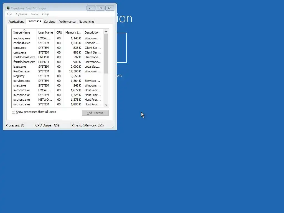Click Physical Memory: 33% in status bar
The height and width of the screenshot is (213, 284).
coord(88,125)
